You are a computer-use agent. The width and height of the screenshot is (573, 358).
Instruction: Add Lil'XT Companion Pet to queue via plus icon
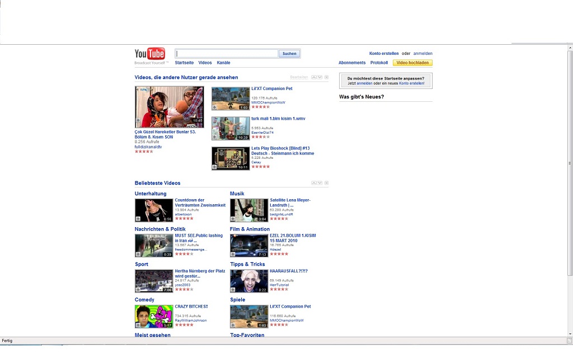(215, 107)
